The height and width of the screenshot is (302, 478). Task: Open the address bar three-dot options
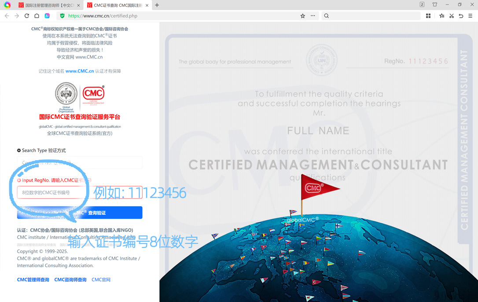(x=313, y=15)
